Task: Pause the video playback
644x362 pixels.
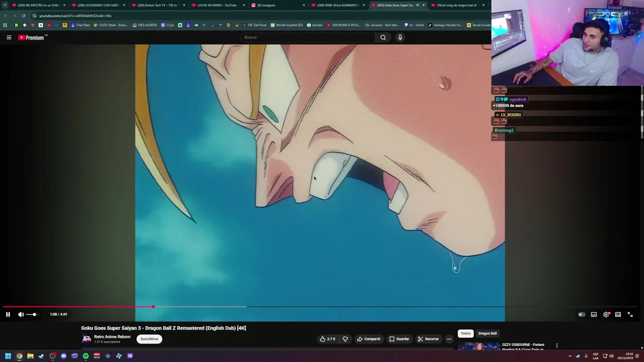Action: point(8,314)
